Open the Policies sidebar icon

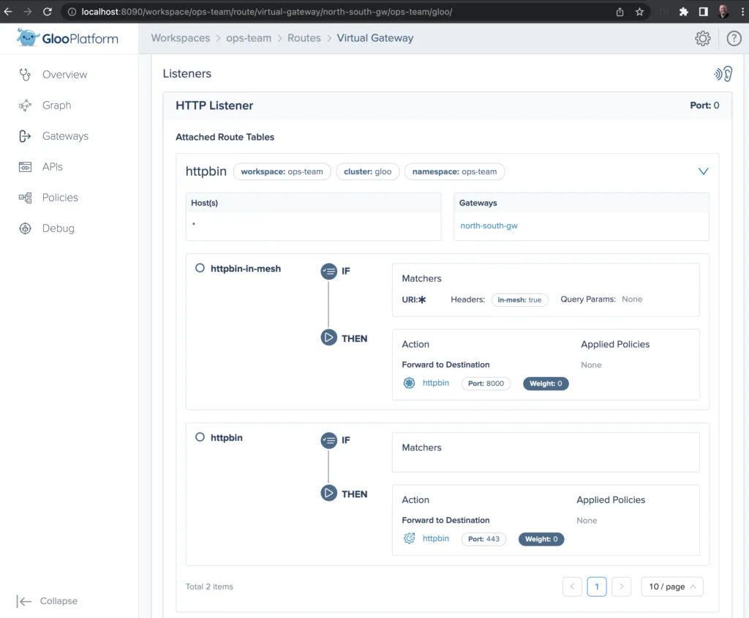click(25, 198)
